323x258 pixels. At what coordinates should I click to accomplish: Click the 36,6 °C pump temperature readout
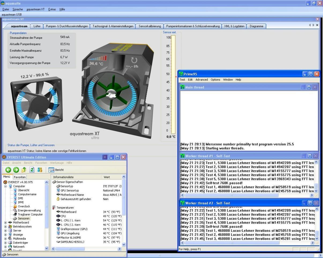click(x=96, y=64)
